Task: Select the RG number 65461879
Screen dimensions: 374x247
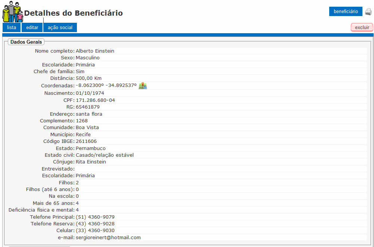Action: [x=88, y=107]
